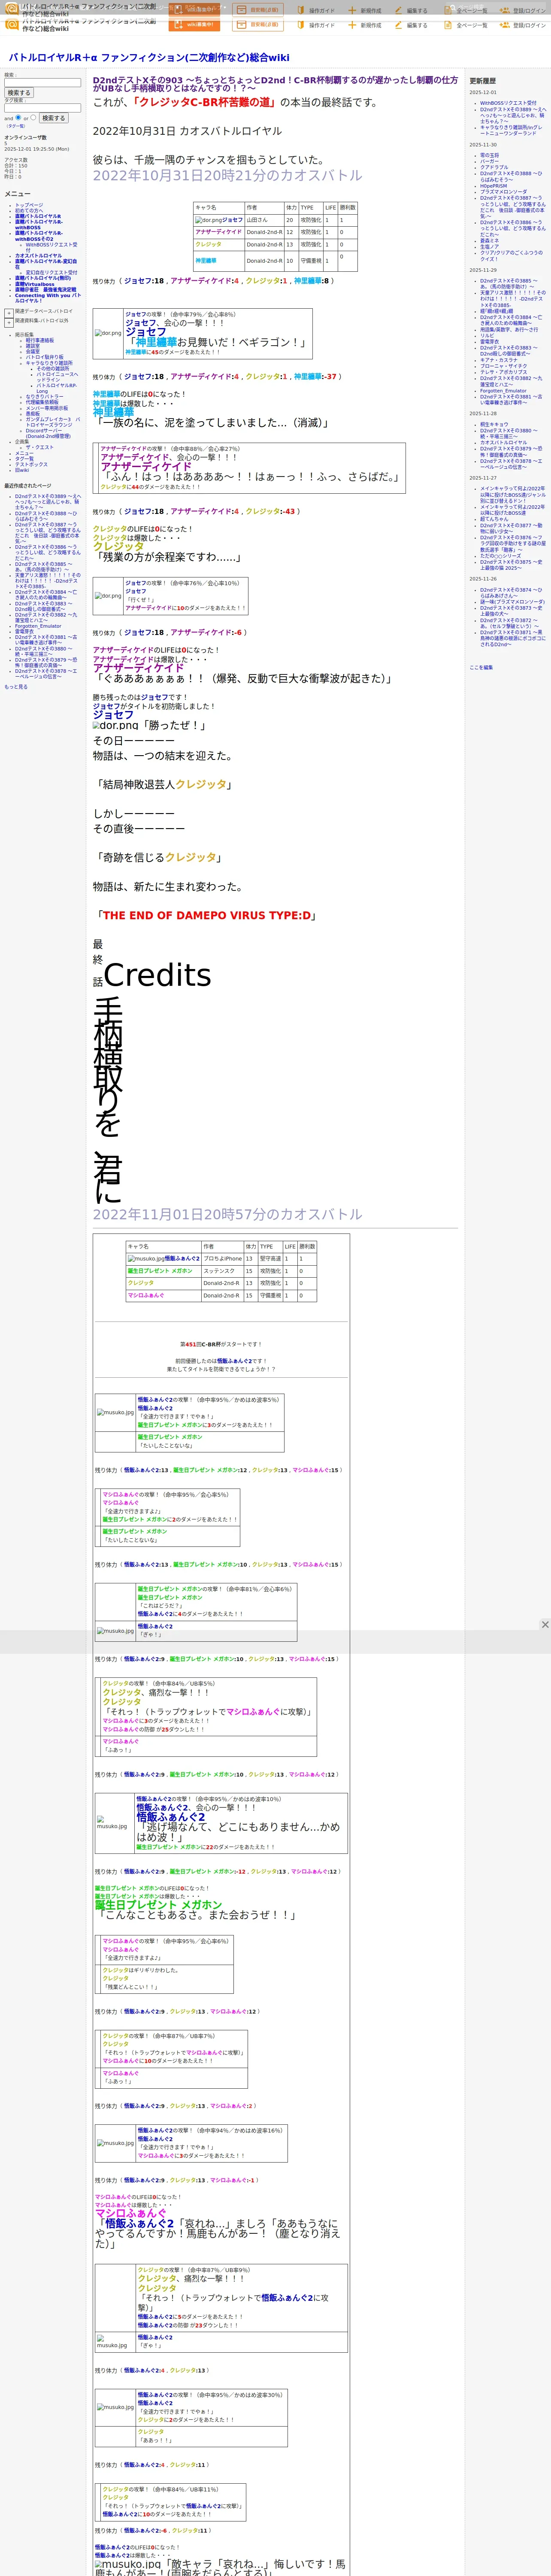This screenshot has width=551, height=2576.
Task: Click the 操作ガイド book icon
Action: click(x=300, y=25)
